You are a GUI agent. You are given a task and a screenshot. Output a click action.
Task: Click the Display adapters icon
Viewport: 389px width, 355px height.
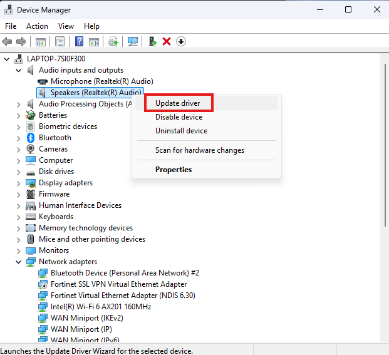[31, 183]
